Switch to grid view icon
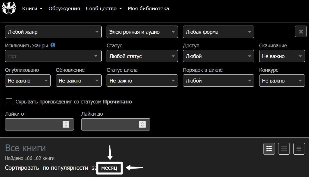This screenshot has width=309, height=177. click(x=284, y=149)
